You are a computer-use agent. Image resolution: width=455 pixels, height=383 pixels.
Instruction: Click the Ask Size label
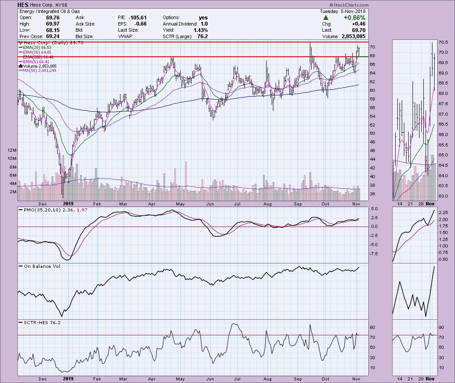pyautogui.click(x=85, y=24)
